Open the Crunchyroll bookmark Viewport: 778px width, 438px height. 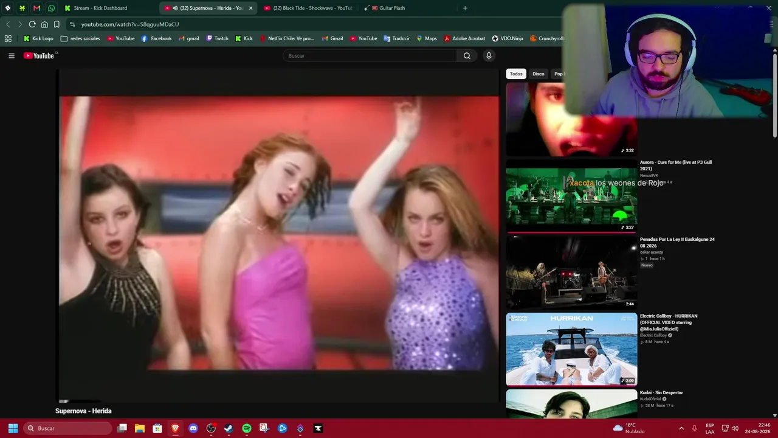tap(547, 38)
